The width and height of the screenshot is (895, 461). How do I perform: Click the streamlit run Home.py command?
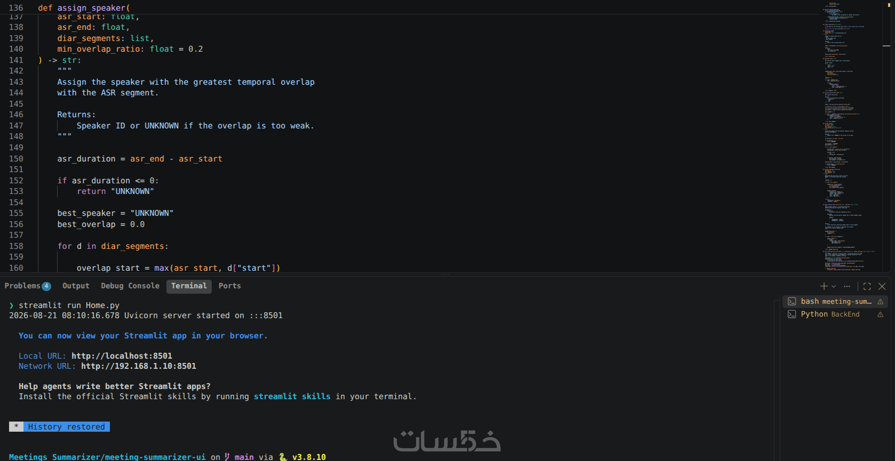[x=69, y=305]
